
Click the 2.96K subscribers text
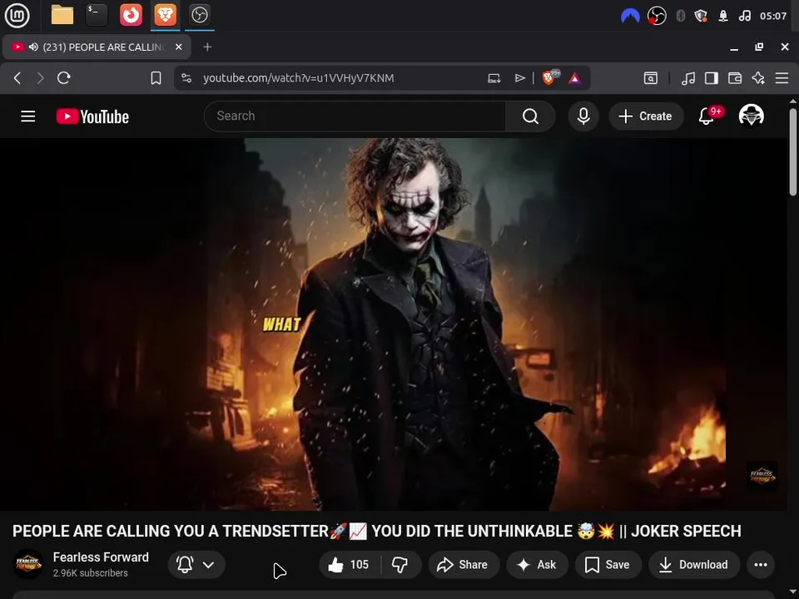(90, 573)
